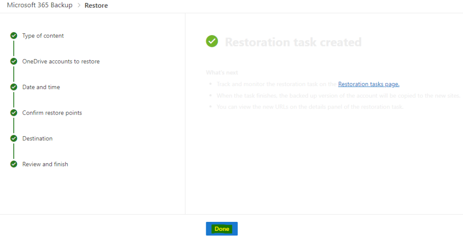Open the Restoration tasks page link
Image resolution: width=463 pixels, height=239 pixels.
pyautogui.click(x=369, y=84)
